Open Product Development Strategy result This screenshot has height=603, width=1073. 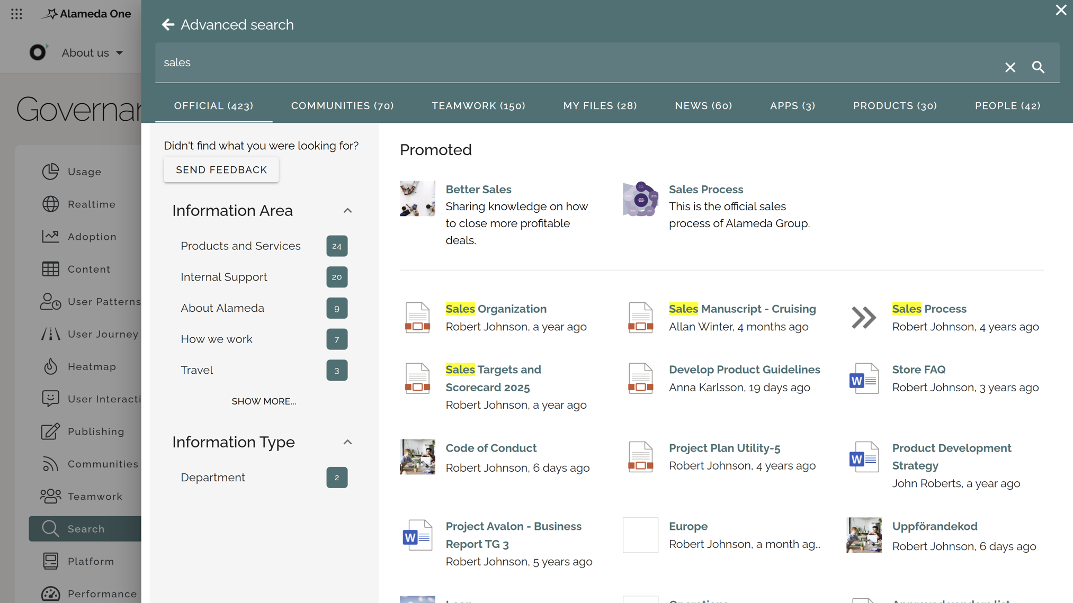pyautogui.click(x=951, y=456)
